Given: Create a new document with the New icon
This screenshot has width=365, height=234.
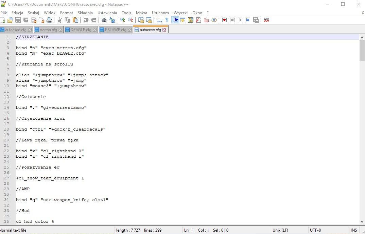Looking at the screenshot, I should [x=3, y=20].
